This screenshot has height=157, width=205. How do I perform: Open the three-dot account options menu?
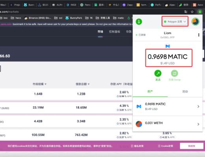click(199, 35)
